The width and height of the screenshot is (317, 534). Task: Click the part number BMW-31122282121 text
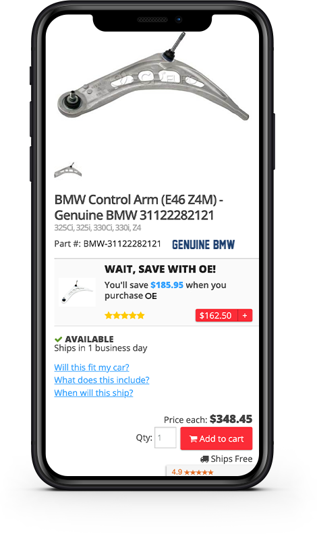(122, 244)
